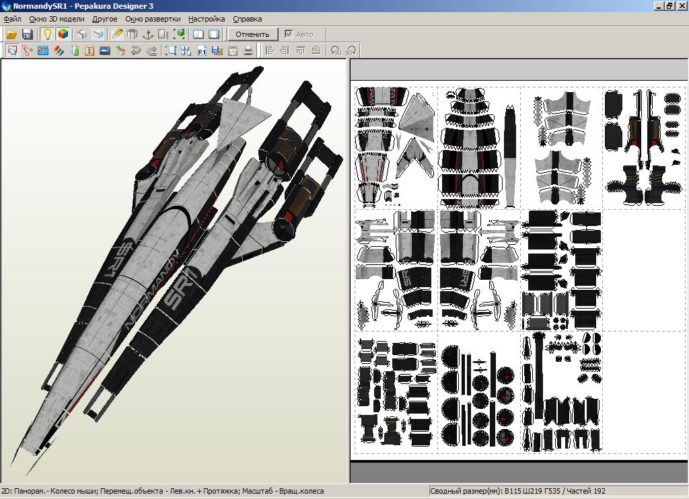Open the Файл menu
The width and height of the screenshot is (689, 499).
click(12, 19)
